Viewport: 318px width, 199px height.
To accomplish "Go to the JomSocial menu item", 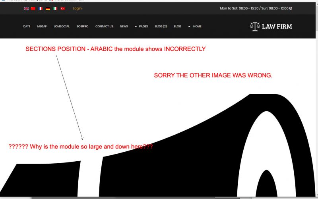I will [x=62, y=27].
